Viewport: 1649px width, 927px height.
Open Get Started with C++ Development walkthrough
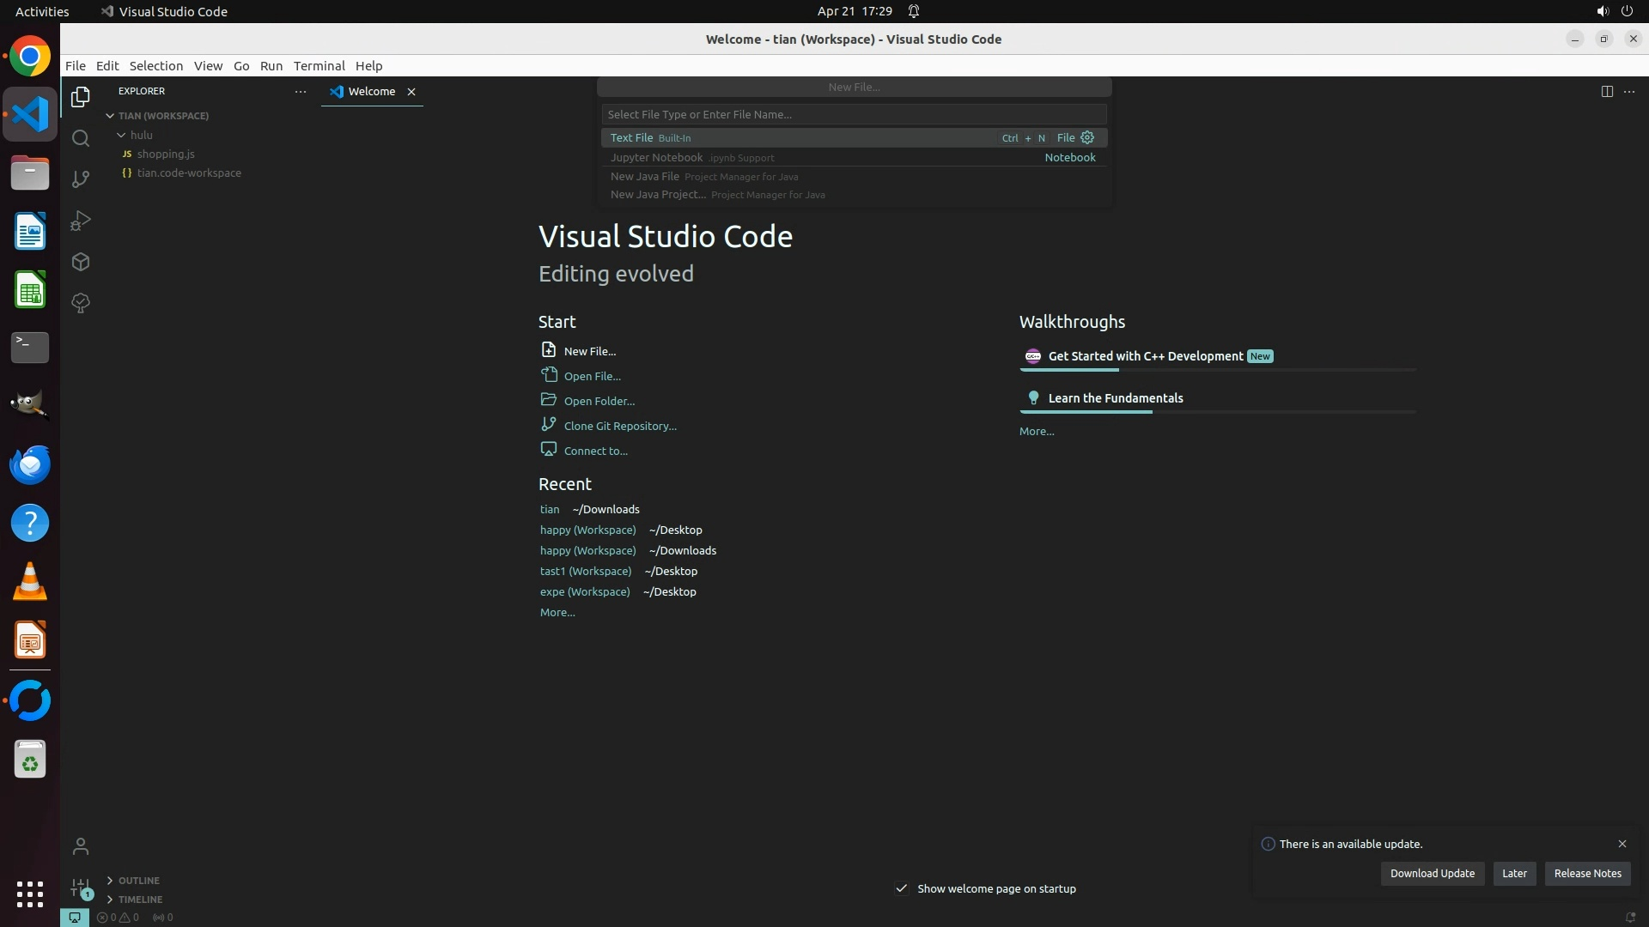coord(1145,356)
